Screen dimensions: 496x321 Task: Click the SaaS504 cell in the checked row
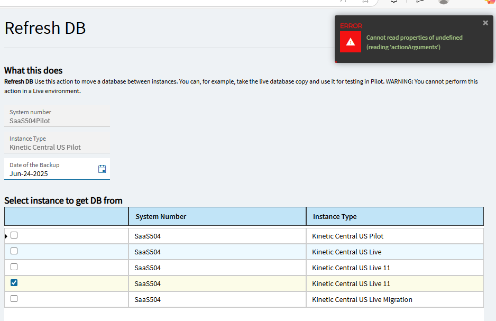146,283
